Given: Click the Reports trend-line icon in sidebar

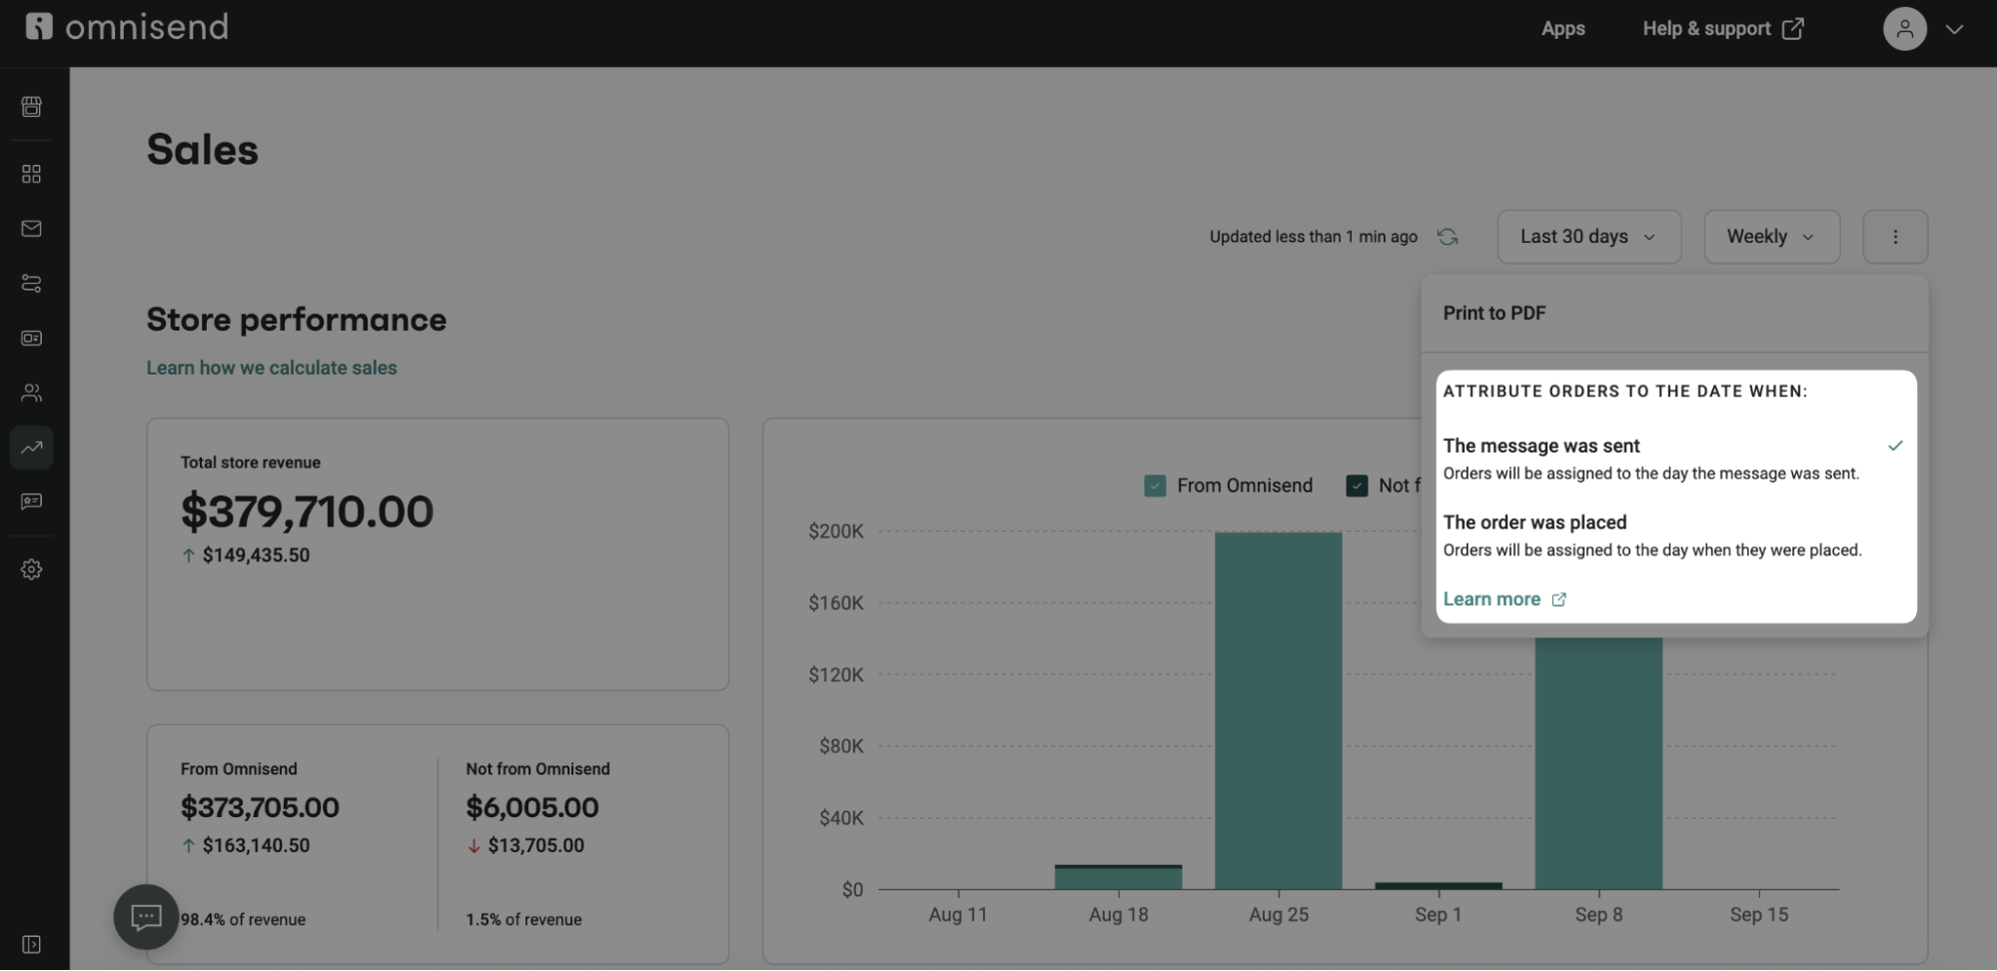Looking at the screenshot, I should 31,448.
